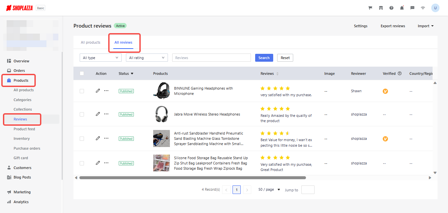Image resolution: width=448 pixels, height=213 pixels.
Task: Open Collections in the sidebar
Action: [x=23, y=109]
